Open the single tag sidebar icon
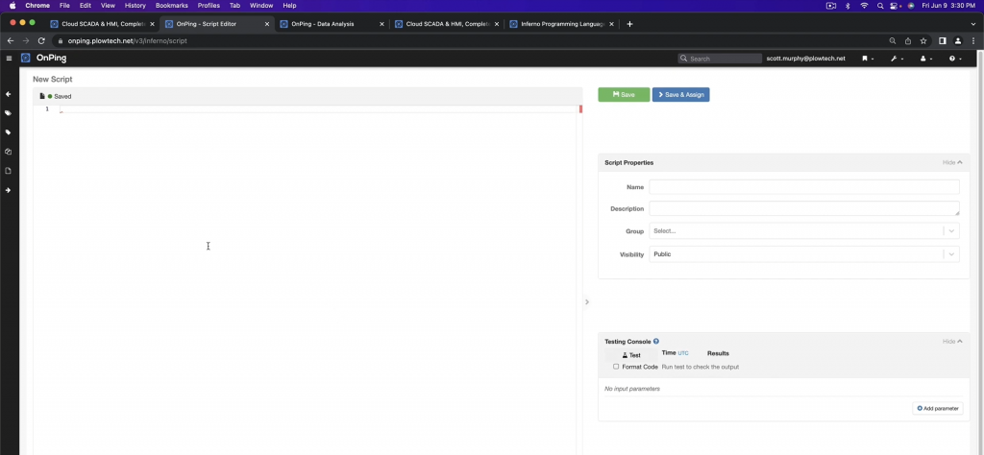 click(8, 132)
